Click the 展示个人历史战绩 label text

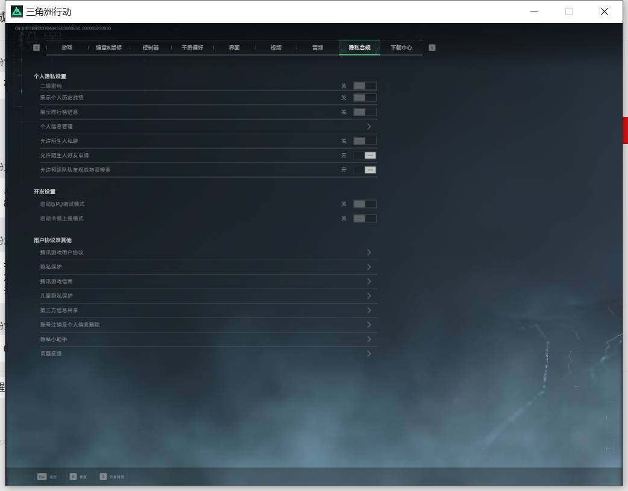pos(61,98)
